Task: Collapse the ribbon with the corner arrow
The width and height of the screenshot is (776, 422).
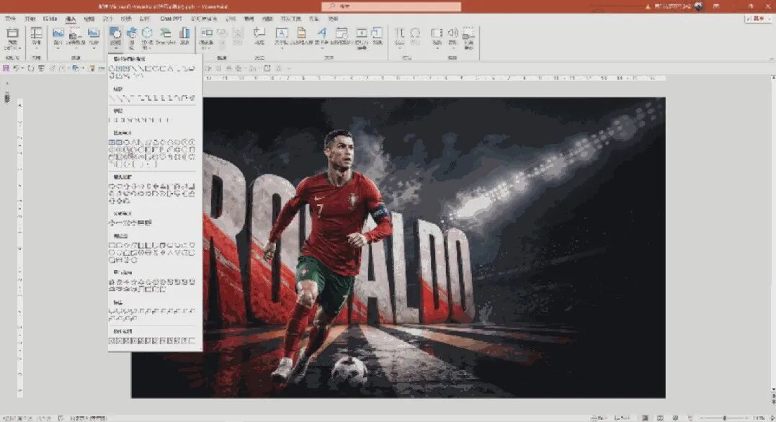Action: 771,58
